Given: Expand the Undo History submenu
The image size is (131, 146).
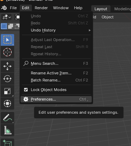Looking at the screenshot, I should click(x=56, y=30).
